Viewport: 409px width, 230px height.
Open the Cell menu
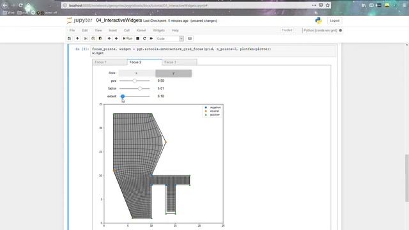pos(127,30)
